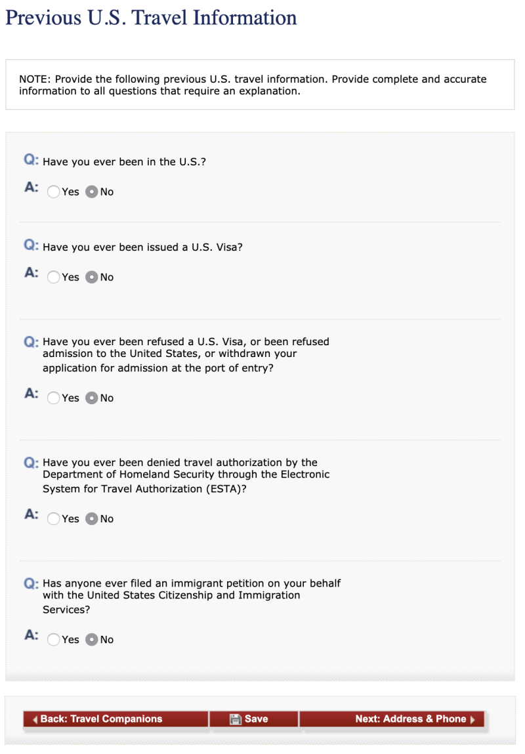Click the ESTA denial question text
The image size is (525, 754).
coord(186,475)
